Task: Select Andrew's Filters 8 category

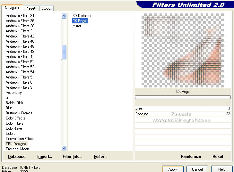Action: click(19, 82)
